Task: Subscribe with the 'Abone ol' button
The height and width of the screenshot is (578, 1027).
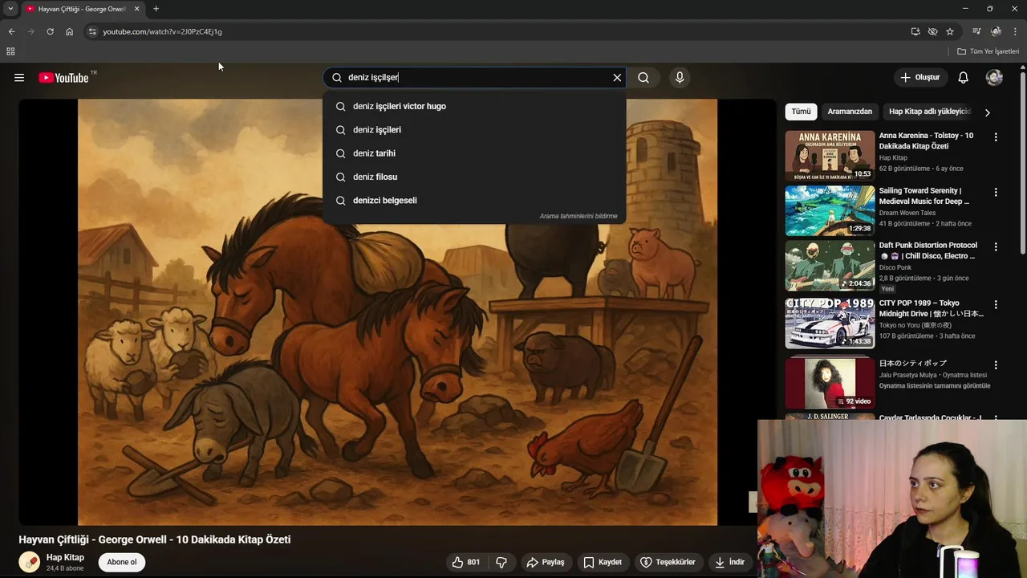Action: 122,562
